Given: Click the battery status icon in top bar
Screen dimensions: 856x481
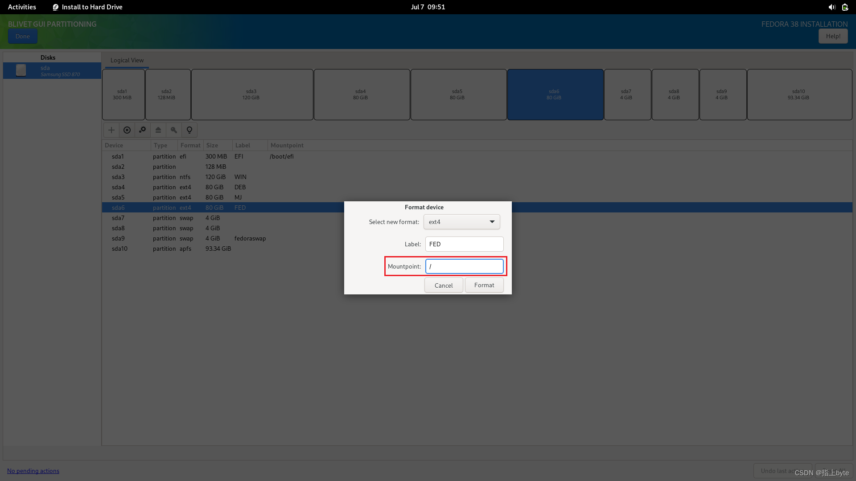Looking at the screenshot, I should [x=845, y=7].
